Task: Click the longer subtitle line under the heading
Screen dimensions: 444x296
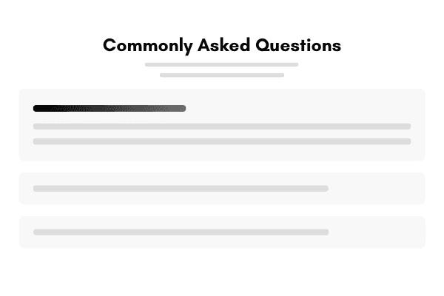Action: [222, 64]
